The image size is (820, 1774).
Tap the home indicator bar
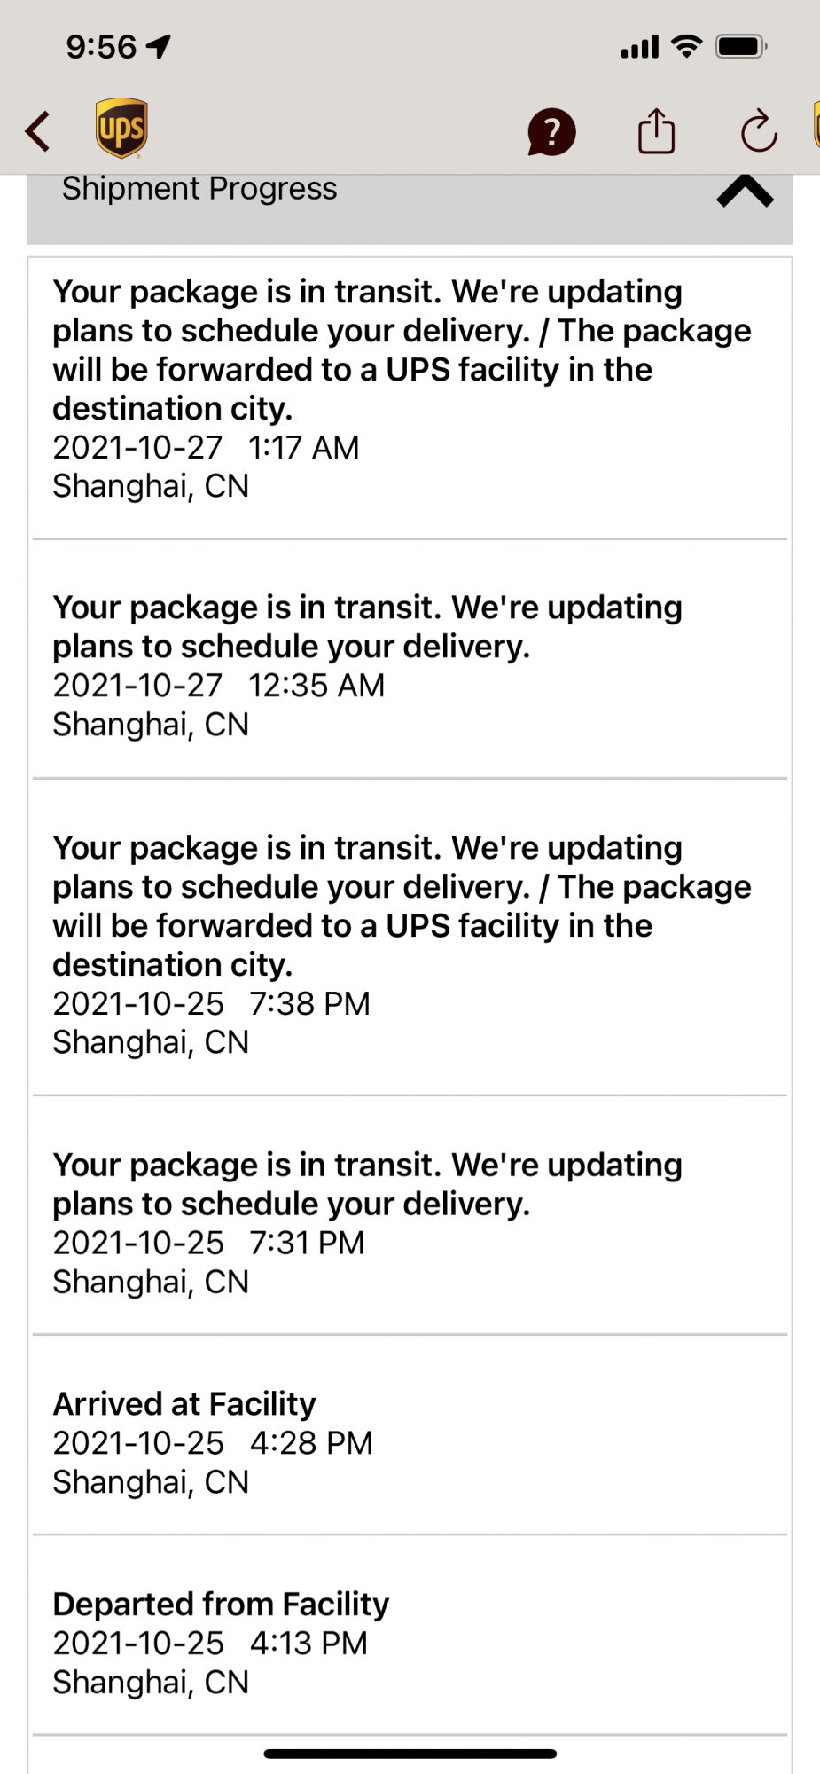point(410,1754)
